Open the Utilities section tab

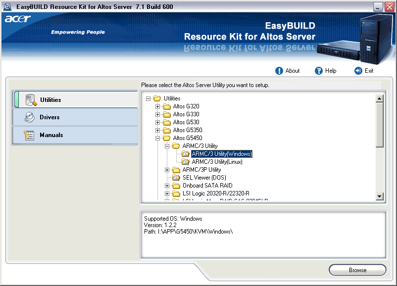click(75, 99)
